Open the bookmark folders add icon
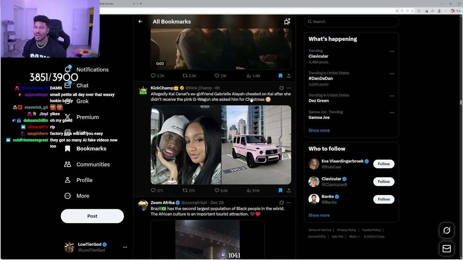The image size is (463, 260). [x=287, y=22]
